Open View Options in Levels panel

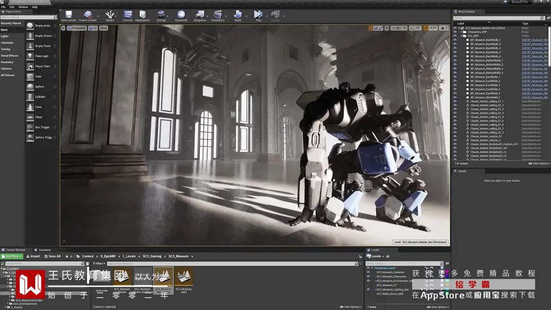438,307
